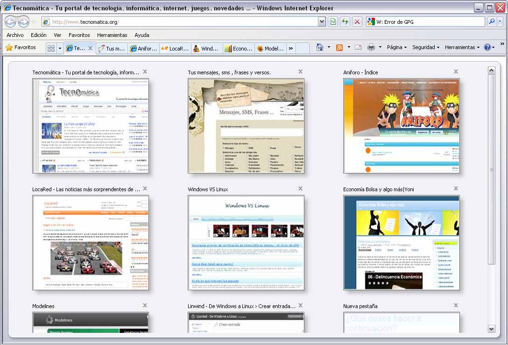Focus the address bar with tecnomatica.org URL
508x345 pixels.
(x=180, y=22)
